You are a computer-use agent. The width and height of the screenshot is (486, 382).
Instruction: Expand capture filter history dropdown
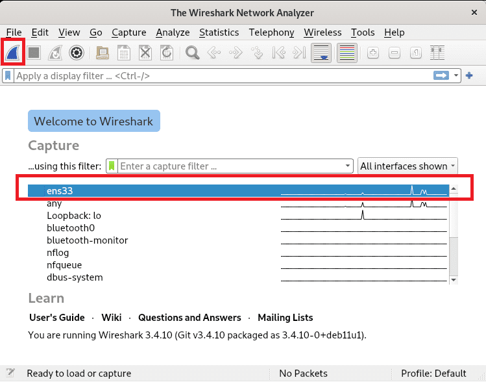pos(348,166)
